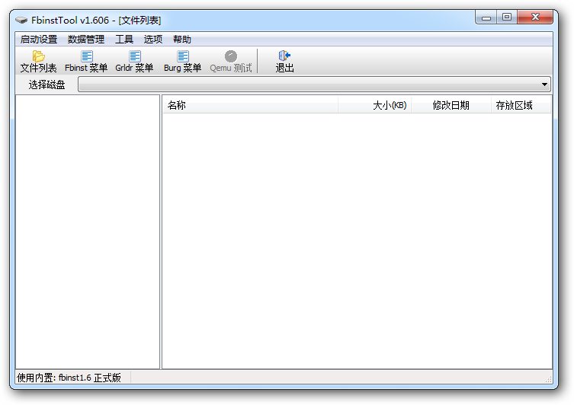The image size is (574, 405).
Task: Open the 工具 menu
Action: point(124,39)
